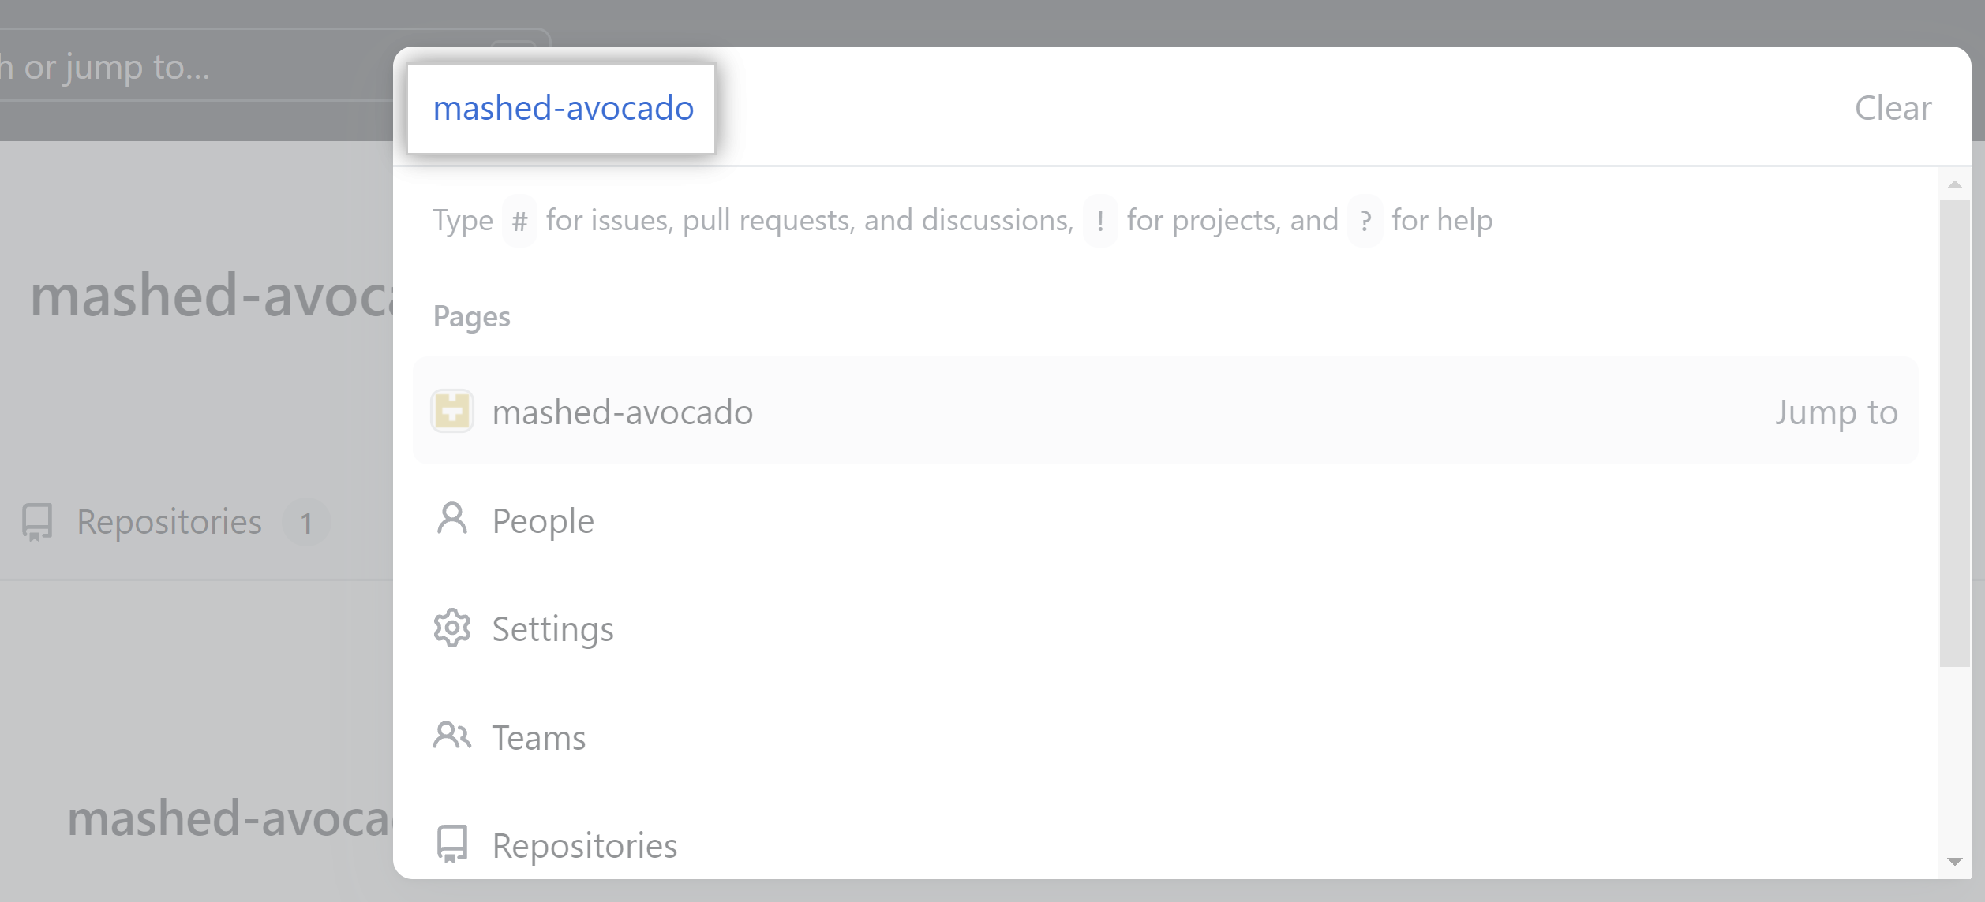
Task: Click the People person icon
Action: (x=452, y=520)
